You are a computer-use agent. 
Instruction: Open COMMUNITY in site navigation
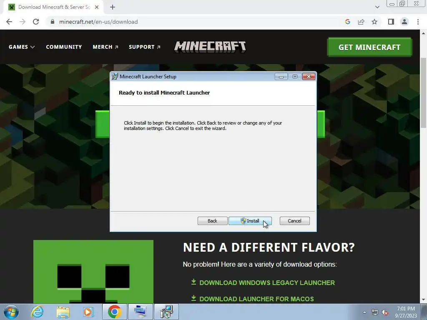(64, 47)
